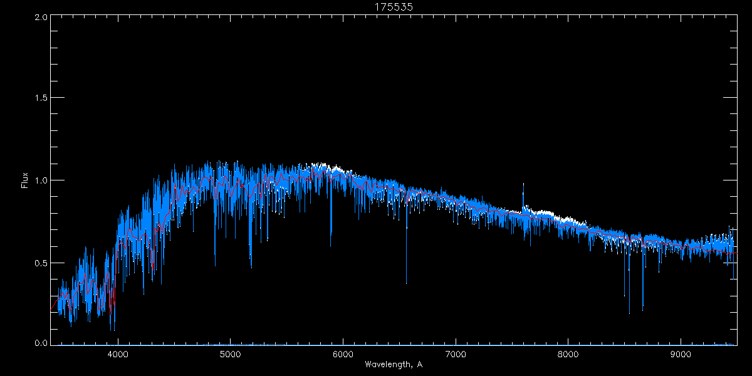Click the 'Wavelength, A' axis label

394,365
